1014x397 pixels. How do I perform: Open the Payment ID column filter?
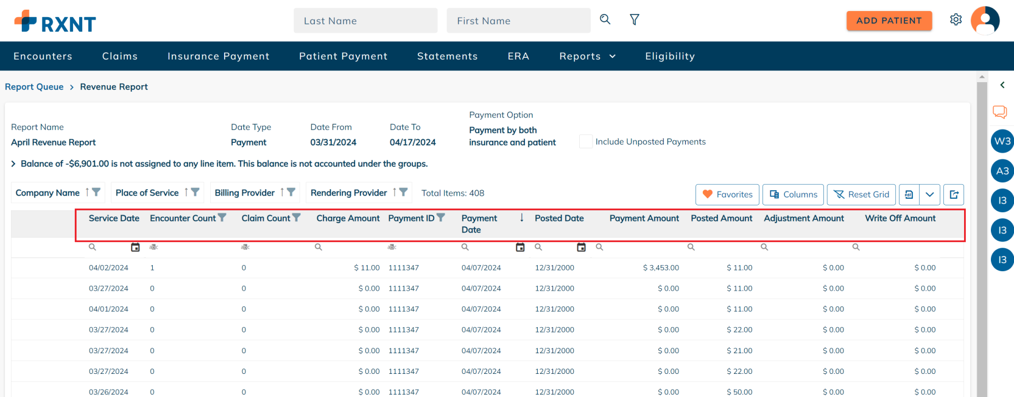pyautogui.click(x=441, y=217)
